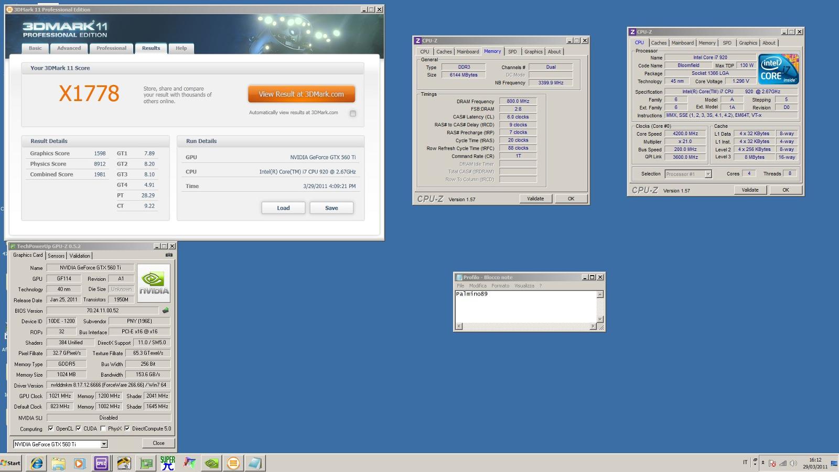Select Mainboard tab in right CPU-Z window
Screen dimensions: 839x472
pyautogui.click(x=683, y=43)
